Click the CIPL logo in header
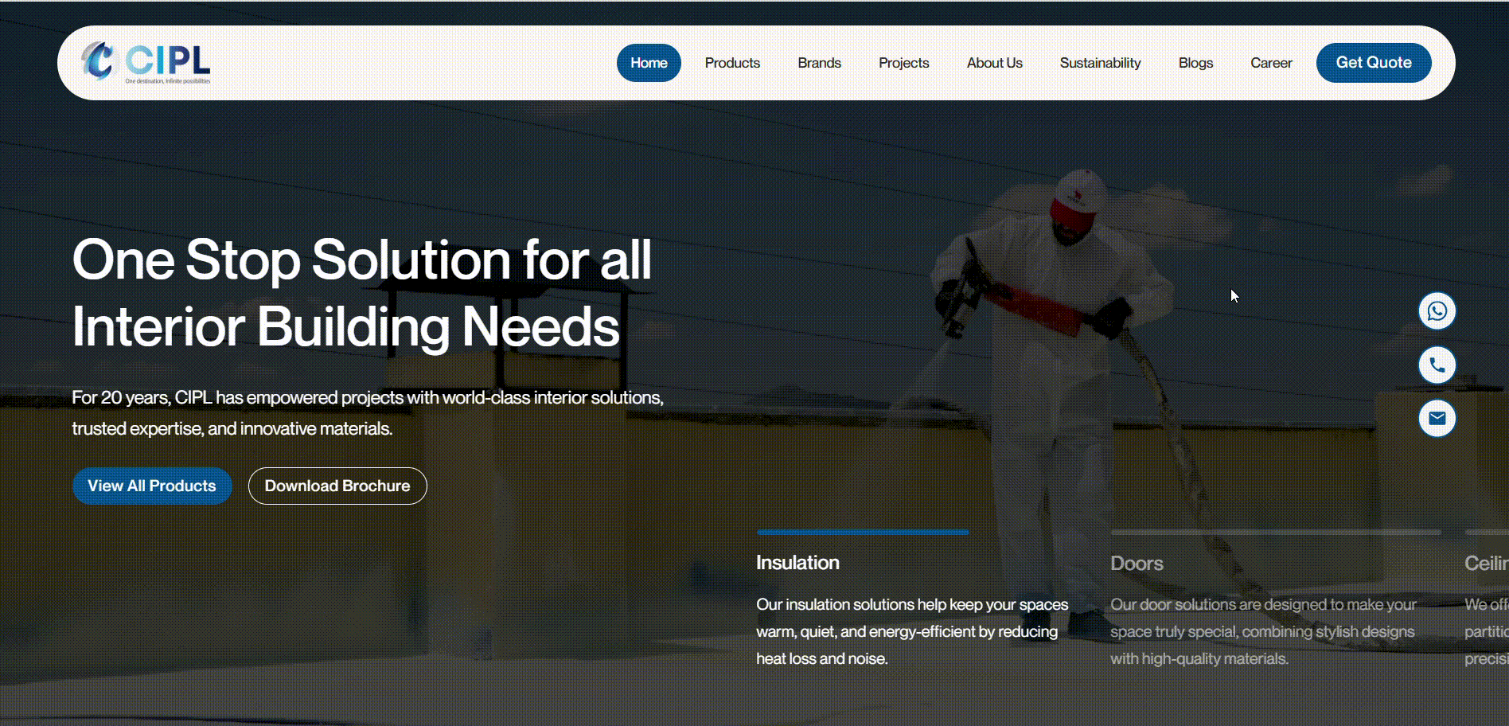Screen dimensions: 1509x726 [146, 62]
